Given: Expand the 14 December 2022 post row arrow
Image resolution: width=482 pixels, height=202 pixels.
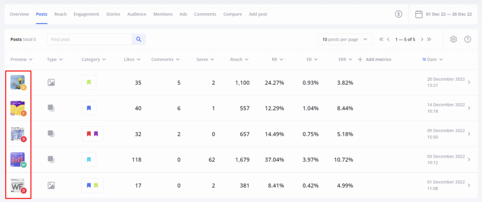Looking at the screenshot, I should coord(468,108).
